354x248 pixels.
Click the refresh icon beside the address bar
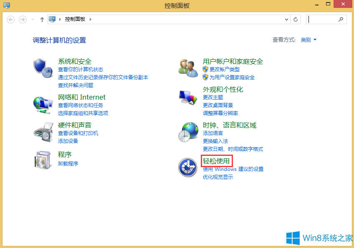point(296,19)
